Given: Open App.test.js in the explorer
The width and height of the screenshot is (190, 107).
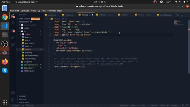Looking at the screenshot, I should coord(29,43).
